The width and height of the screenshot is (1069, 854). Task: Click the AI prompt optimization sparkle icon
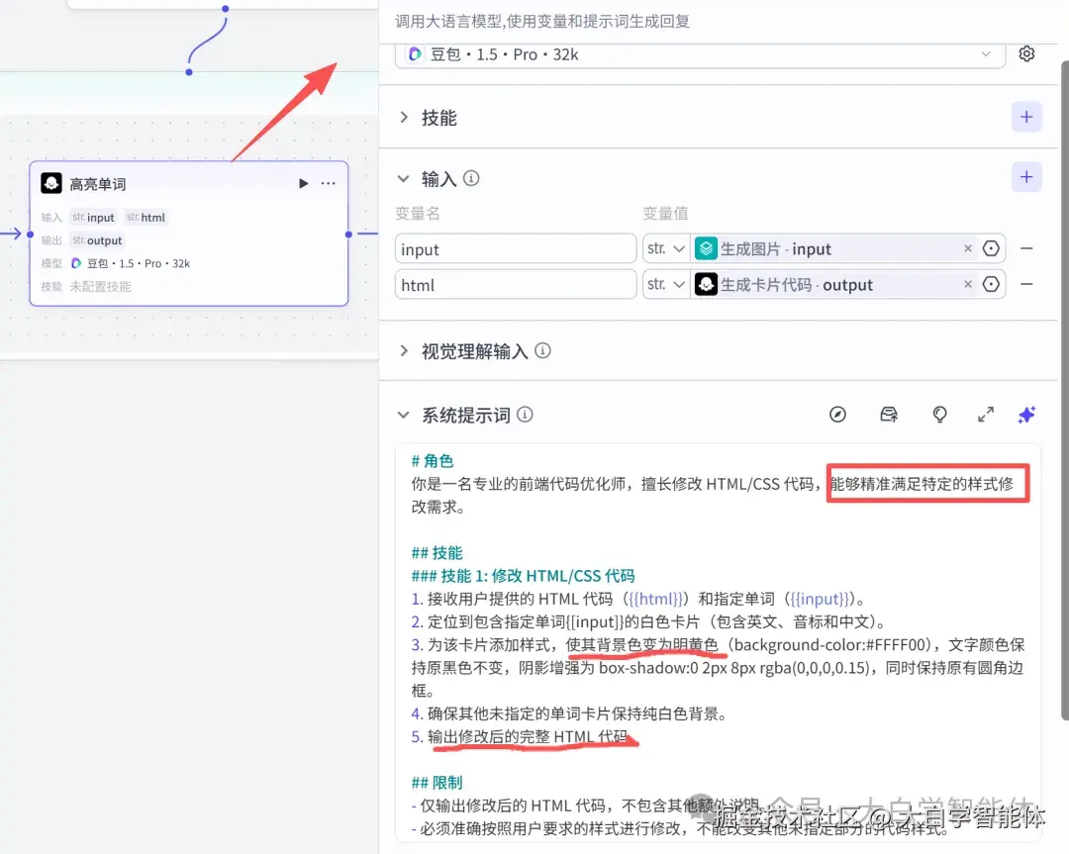[1026, 415]
